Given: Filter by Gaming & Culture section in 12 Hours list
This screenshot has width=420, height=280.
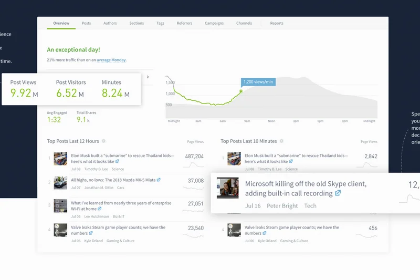Looking at the screenshot, I should [x=119, y=241].
